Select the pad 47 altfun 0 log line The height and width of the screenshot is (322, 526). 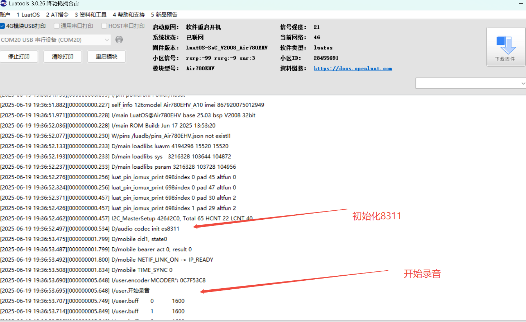[x=118, y=187]
